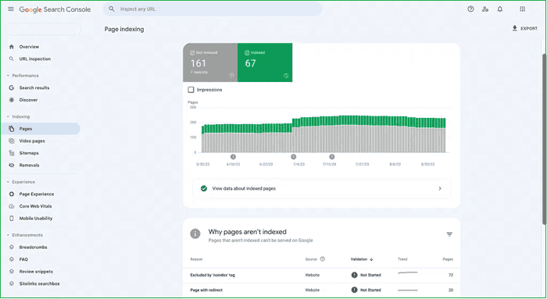This screenshot has height=299, width=547.
Task: Click the FAQ enhancement icon
Action: [12, 259]
